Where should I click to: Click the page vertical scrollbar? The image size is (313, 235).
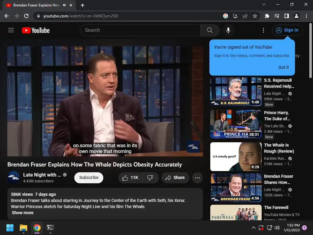pos(311,51)
